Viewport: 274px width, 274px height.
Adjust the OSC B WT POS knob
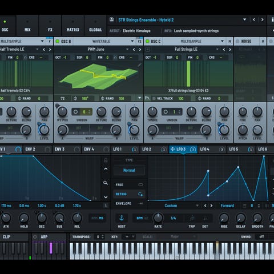click(62, 112)
